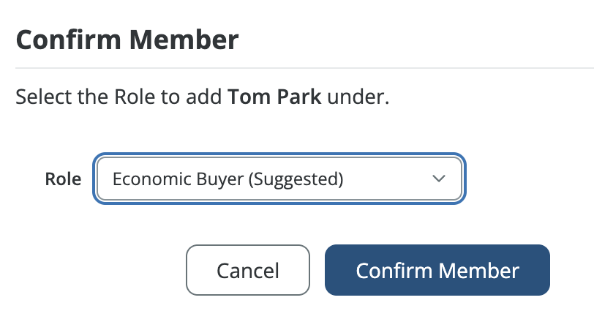Click the chevron arrow in Role dropdown
Screen dimensions: 594x322
(438, 179)
